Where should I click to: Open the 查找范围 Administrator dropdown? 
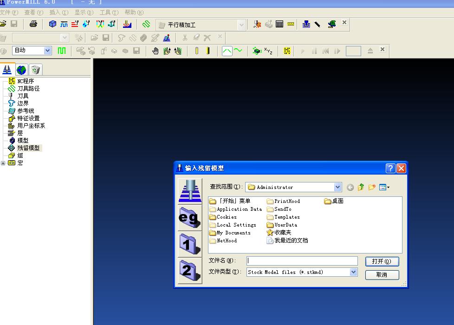click(x=337, y=187)
